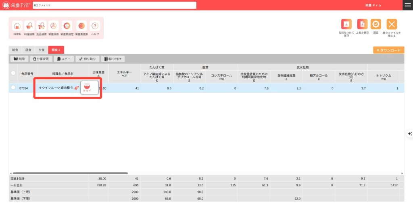Close the menu file with 献立ファイルを閉じる

[392, 24]
